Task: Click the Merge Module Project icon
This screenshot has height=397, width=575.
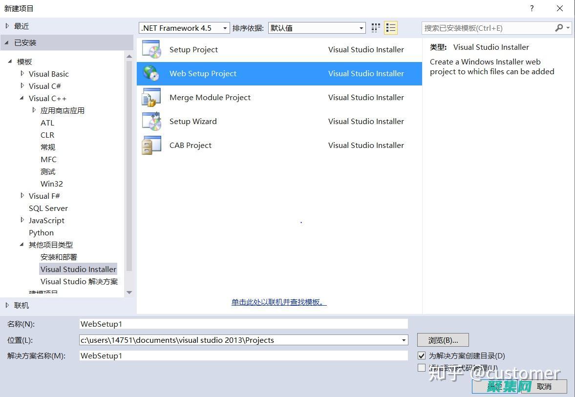Action: (151, 97)
